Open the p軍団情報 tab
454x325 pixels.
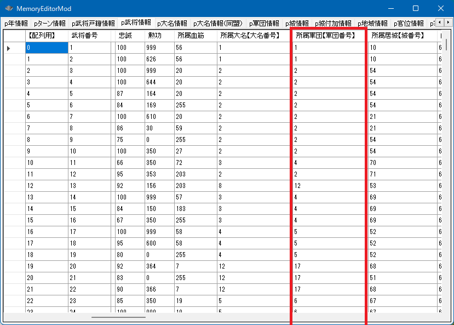pyautogui.click(x=264, y=24)
